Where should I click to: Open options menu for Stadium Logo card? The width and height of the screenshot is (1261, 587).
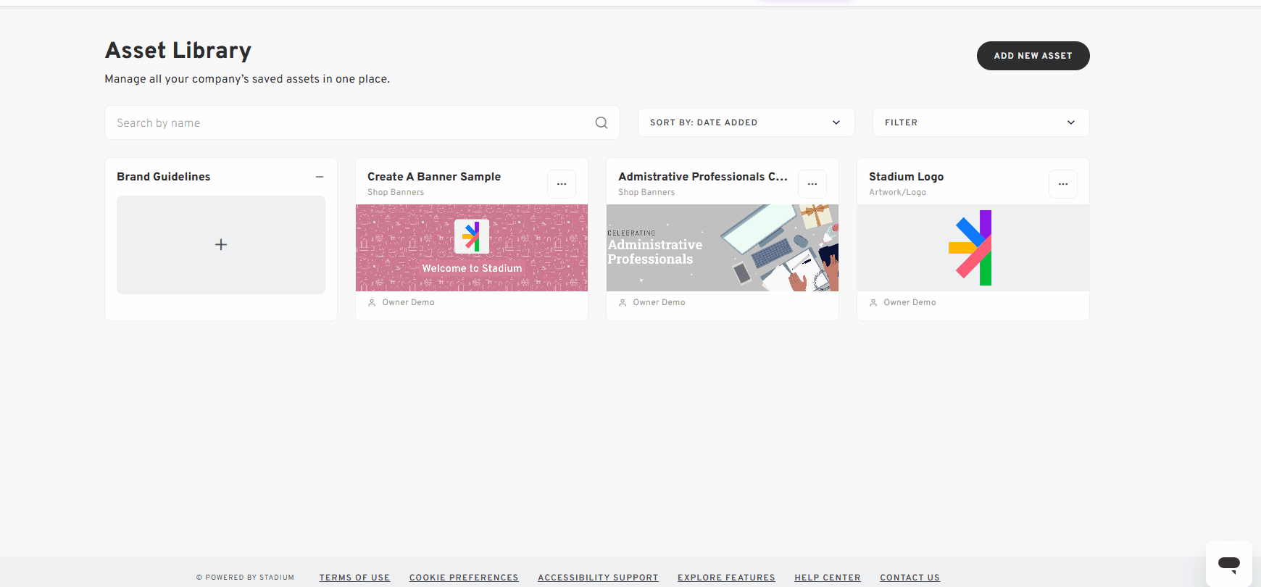pyautogui.click(x=1063, y=184)
